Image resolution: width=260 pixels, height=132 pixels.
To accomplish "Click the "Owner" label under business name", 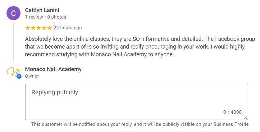I will point(32,76).
